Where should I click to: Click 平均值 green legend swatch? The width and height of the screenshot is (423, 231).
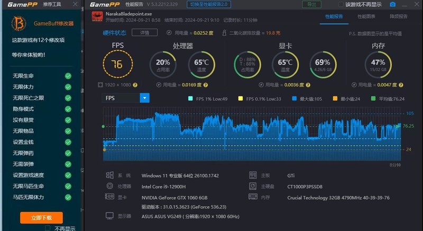pyautogui.click(x=373, y=99)
